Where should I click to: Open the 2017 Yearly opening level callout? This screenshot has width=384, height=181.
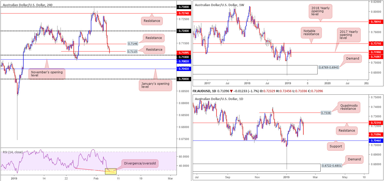tap(349, 35)
